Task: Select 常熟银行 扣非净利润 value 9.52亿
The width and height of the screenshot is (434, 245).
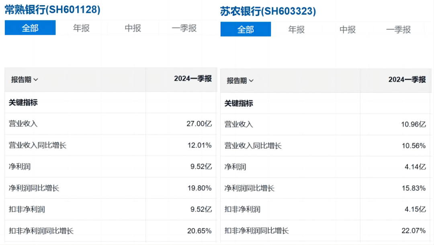Action: pyautogui.click(x=201, y=209)
